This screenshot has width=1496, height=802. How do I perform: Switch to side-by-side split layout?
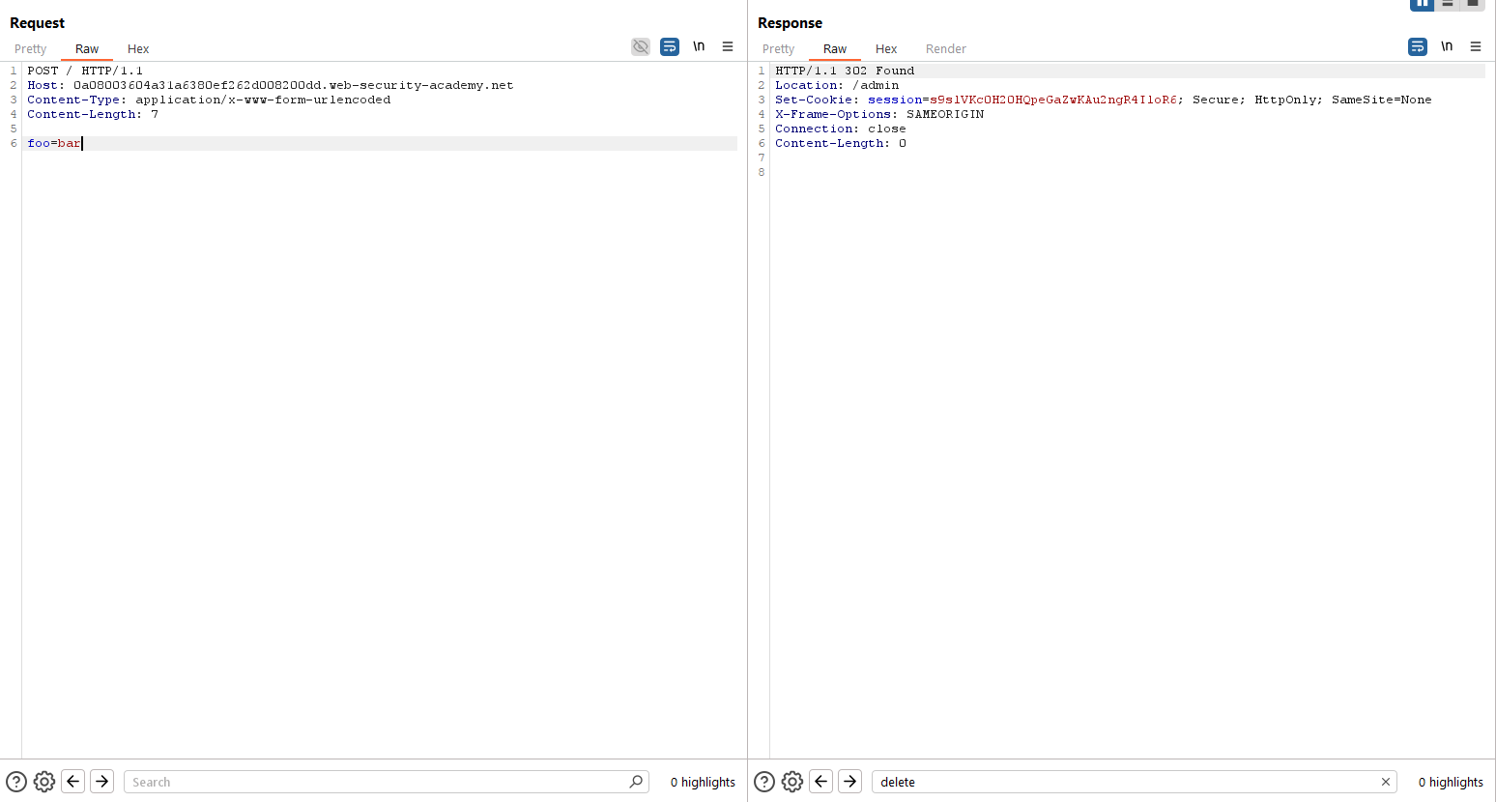(1422, 4)
